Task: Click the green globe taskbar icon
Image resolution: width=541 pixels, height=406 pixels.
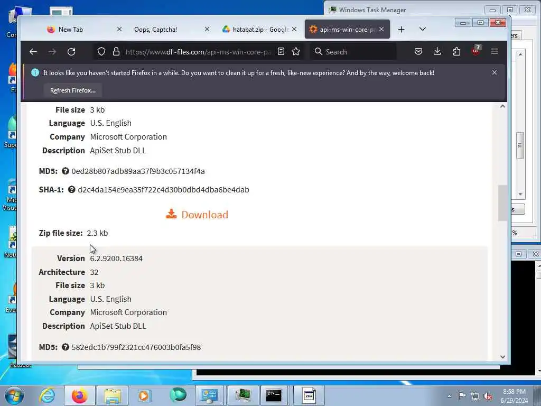Action: coord(178,395)
